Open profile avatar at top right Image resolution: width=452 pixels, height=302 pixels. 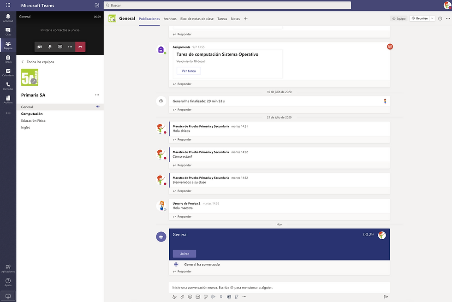(x=447, y=5)
